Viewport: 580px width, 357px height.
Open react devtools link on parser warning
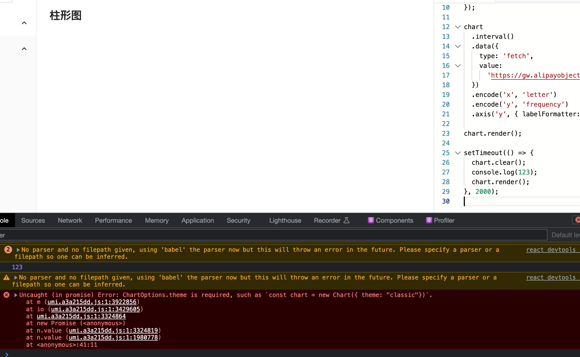pyautogui.click(x=552, y=249)
